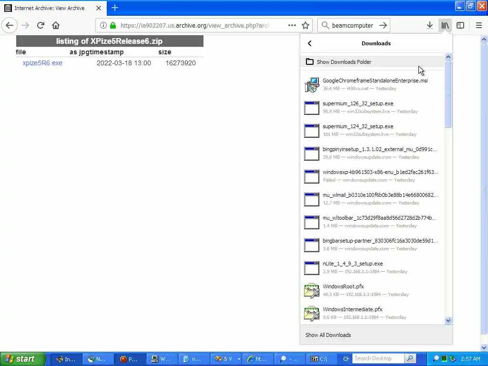This screenshot has width=488, height=366.
Task: Click the page scrollbar down arrow
Action: 484,347
